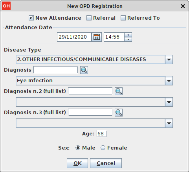Enable the Referral checkbox
This screenshot has width=189, height=172.
[x=89, y=18]
